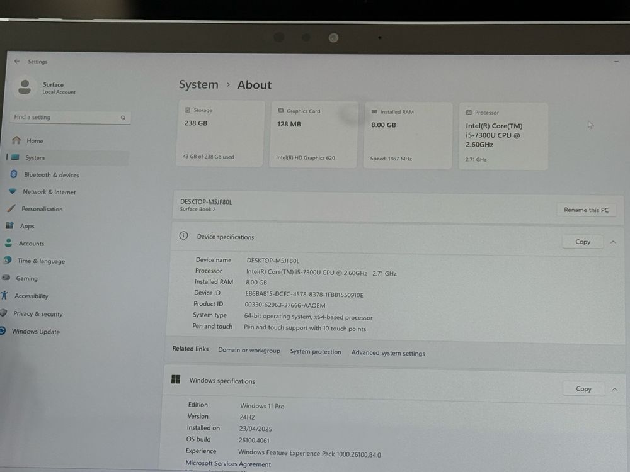Click the Windows 11 Pro edition value
This screenshot has height=472, width=630.
(x=262, y=406)
